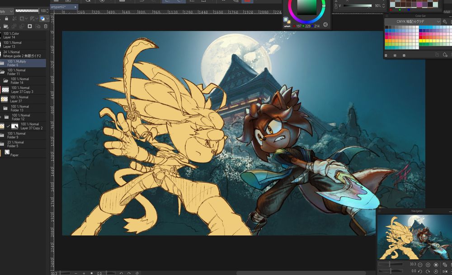Click the Delete layer trash icon
The image size is (452, 275).
(46, 26)
